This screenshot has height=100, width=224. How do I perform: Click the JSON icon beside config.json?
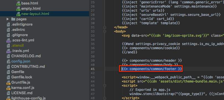(x=8, y=61)
